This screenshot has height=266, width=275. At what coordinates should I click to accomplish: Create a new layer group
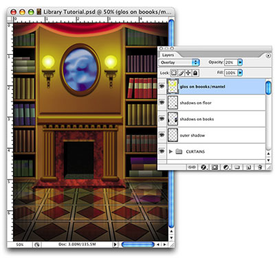tap(237, 167)
